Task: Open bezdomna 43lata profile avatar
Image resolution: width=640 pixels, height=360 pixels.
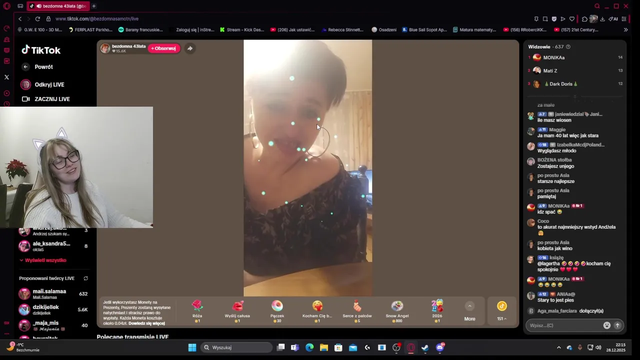Action: 105,48
